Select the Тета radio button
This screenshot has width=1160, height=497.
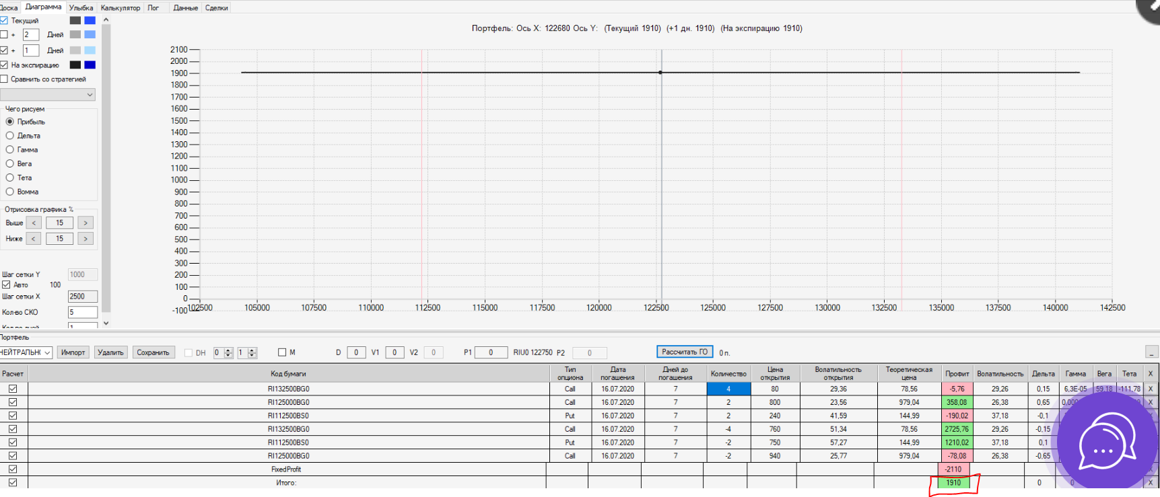(x=10, y=178)
